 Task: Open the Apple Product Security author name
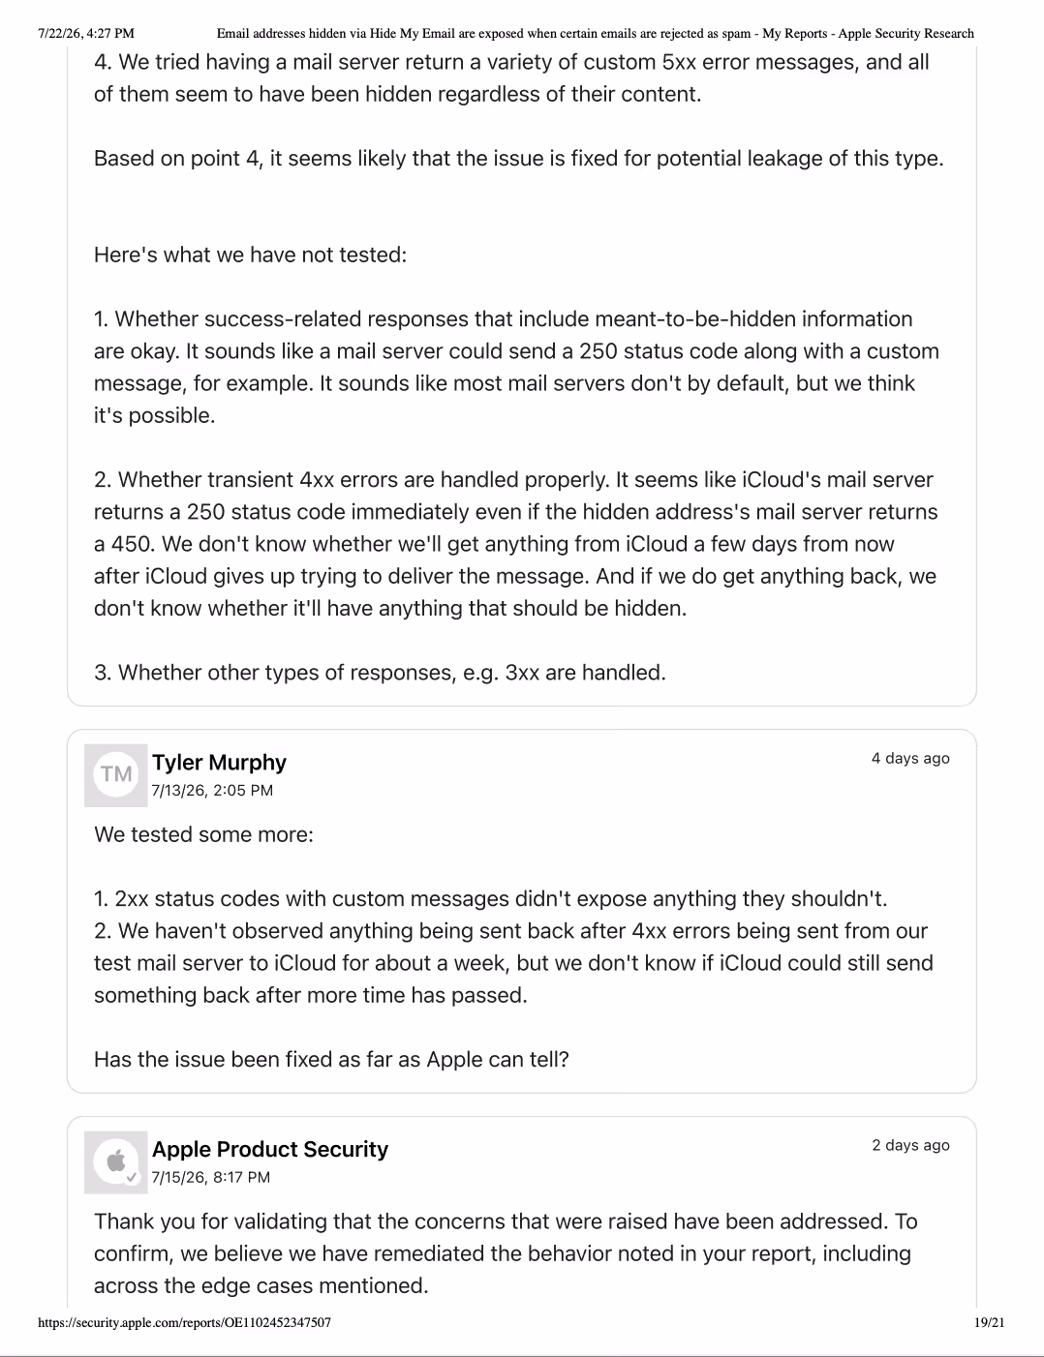270,1150
